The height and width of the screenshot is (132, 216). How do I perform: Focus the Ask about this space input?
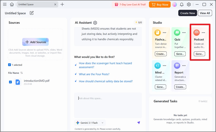(x=108, y=105)
